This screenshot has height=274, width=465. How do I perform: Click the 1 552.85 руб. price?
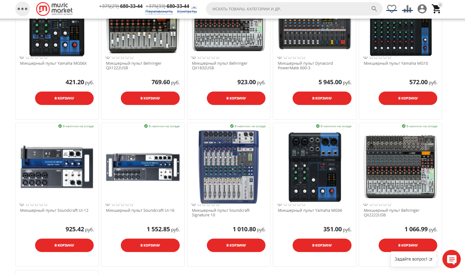click(163, 229)
